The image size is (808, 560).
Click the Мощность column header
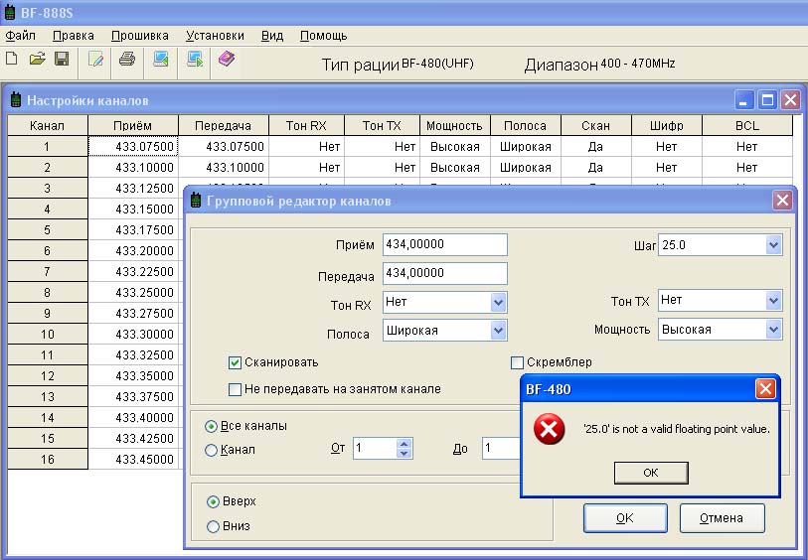coord(454,125)
